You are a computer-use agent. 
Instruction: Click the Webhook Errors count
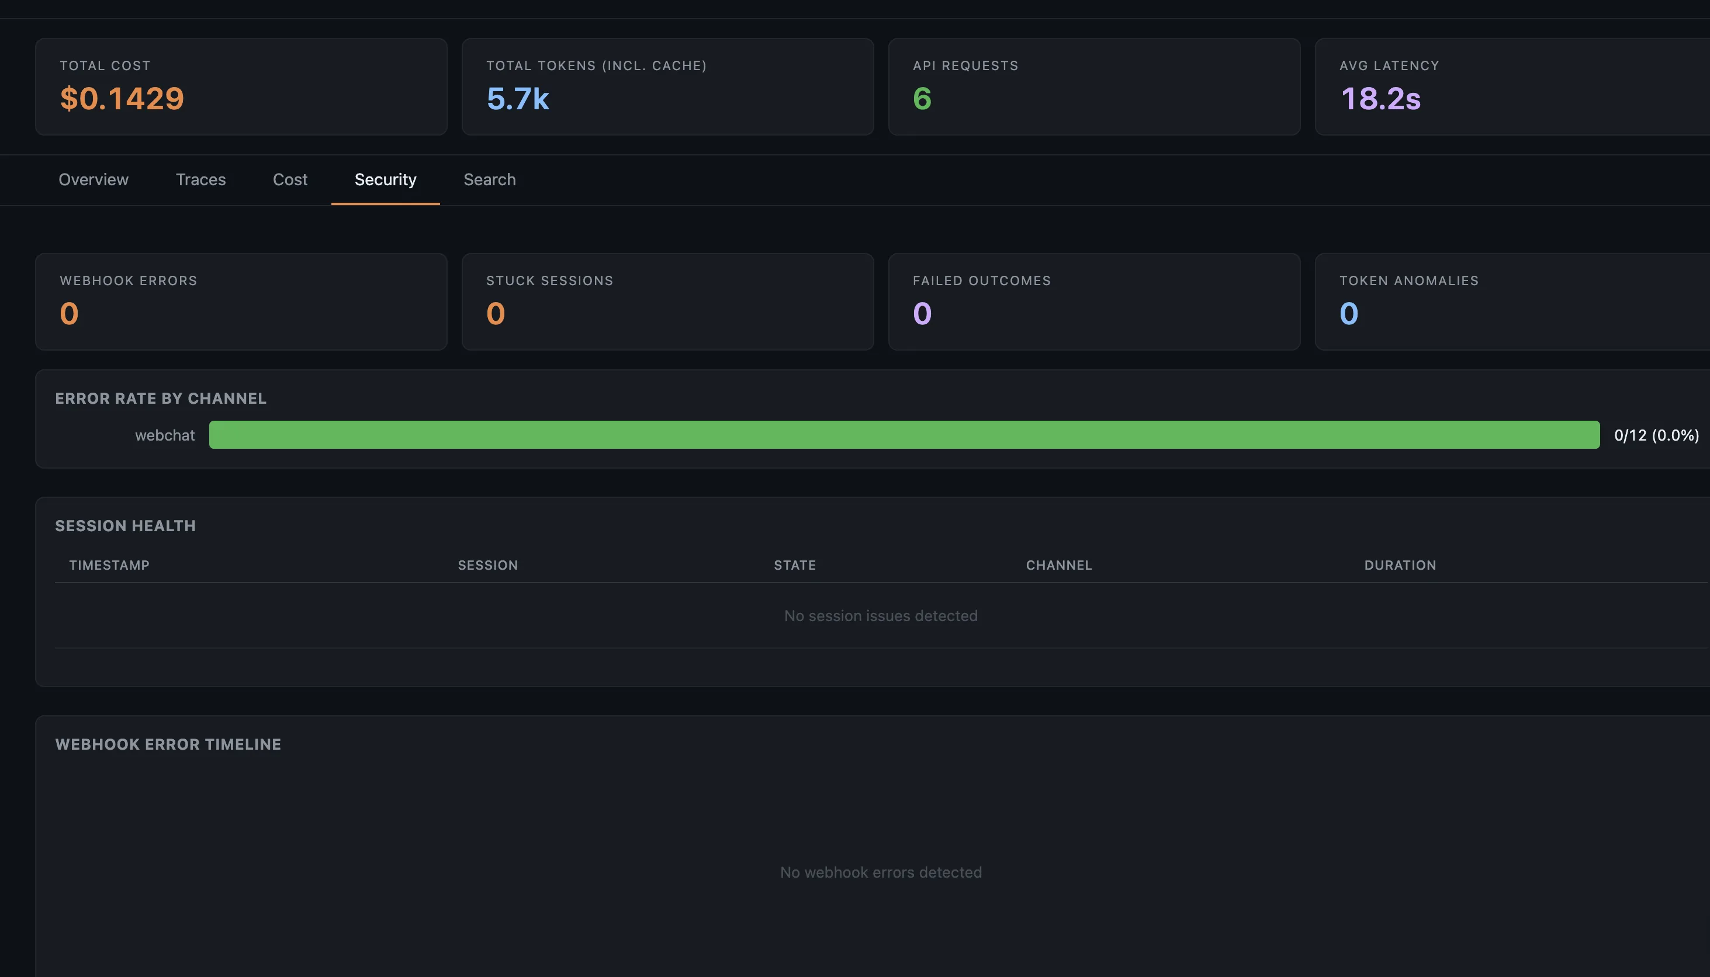[x=68, y=313]
